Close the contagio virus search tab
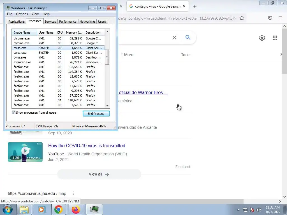Viewport: 287px width, 215px height. tap(184, 6)
